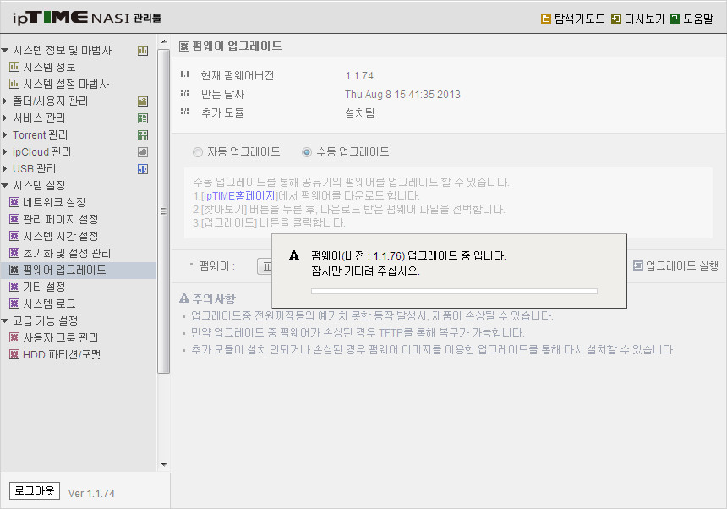This screenshot has height=509, width=727.
Task: Click the 업그레이드 실행 button
Action: pos(675,265)
